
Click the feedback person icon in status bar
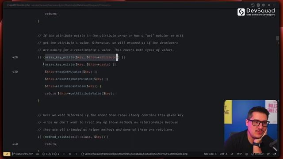pos(268,154)
